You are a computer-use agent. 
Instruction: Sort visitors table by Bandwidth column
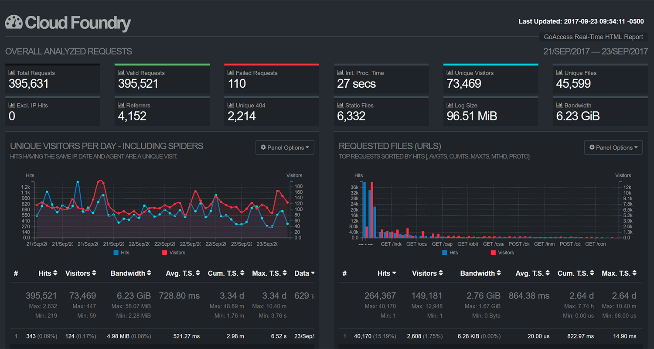click(131, 273)
